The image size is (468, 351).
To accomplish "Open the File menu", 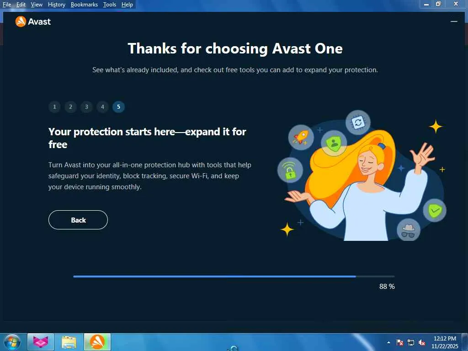I will tap(6, 5).
